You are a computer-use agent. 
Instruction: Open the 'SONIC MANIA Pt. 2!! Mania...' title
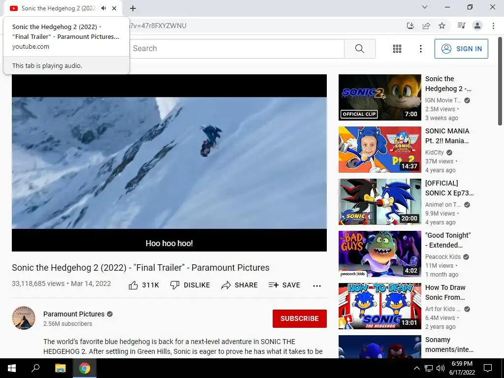447,136
